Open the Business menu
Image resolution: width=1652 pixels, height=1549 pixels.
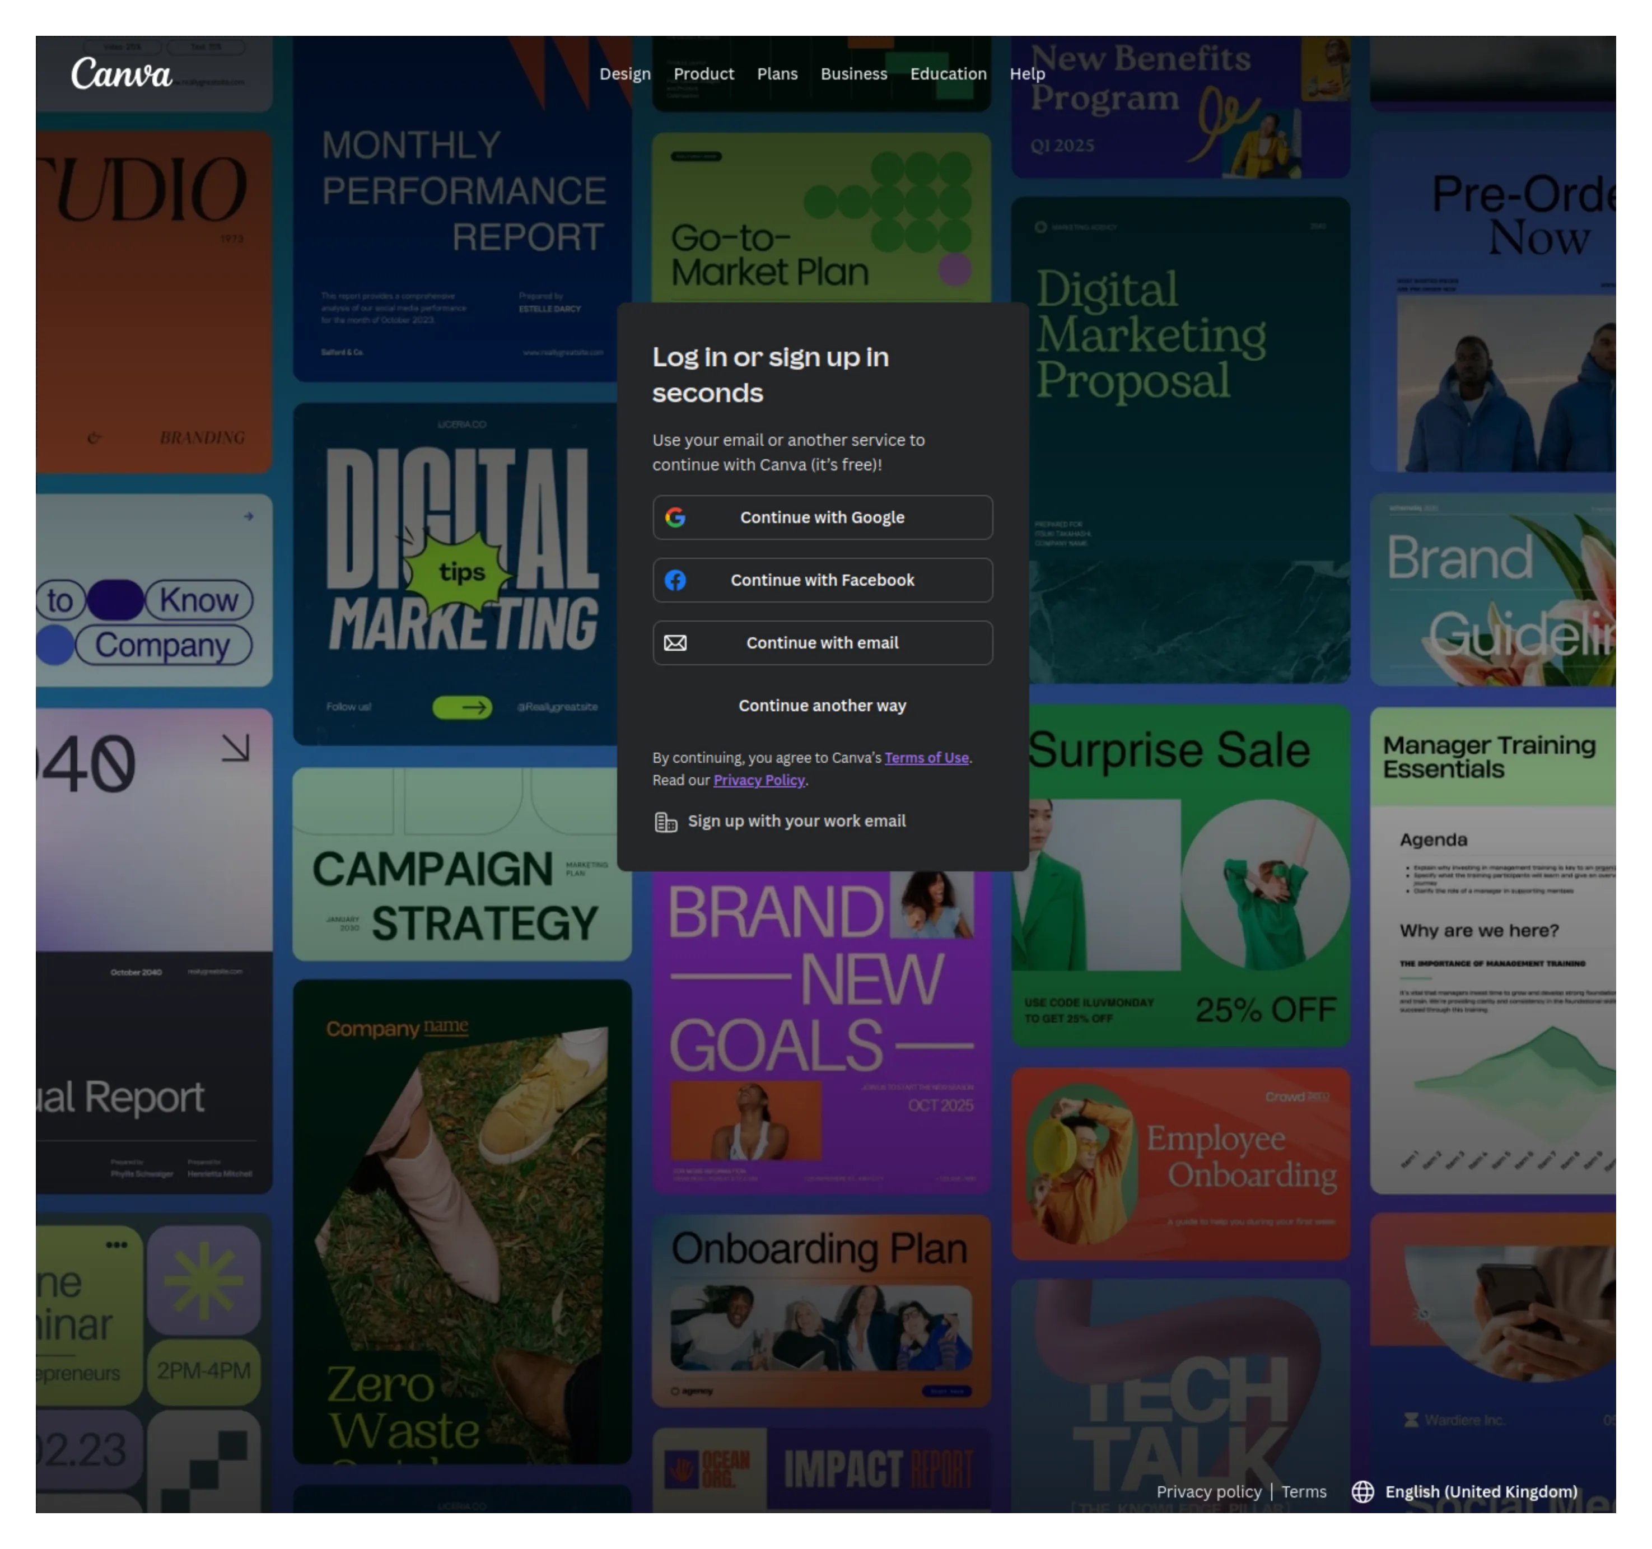pyautogui.click(x=852, y=73)
